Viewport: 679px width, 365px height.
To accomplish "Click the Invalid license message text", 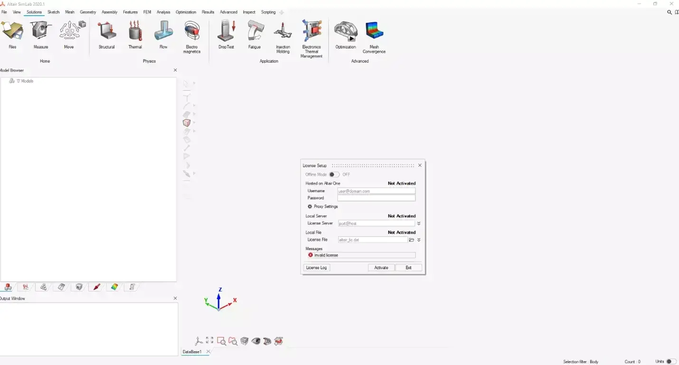I will tap(326, 255).
